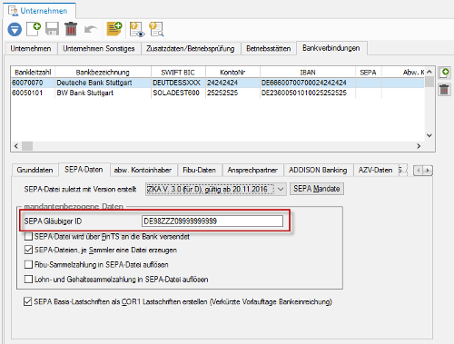454x344 pixels.
Task: Click Bankleitzahl 60050101 cell
Action: pos(33,93)
